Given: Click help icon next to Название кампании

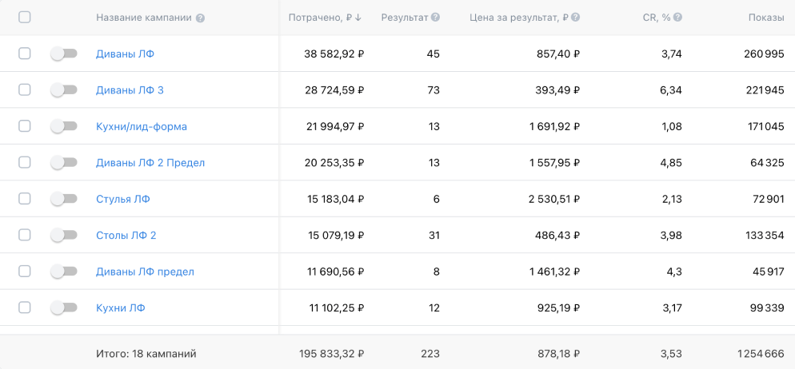Looking at the screenshot, I should tap(200, 18).
